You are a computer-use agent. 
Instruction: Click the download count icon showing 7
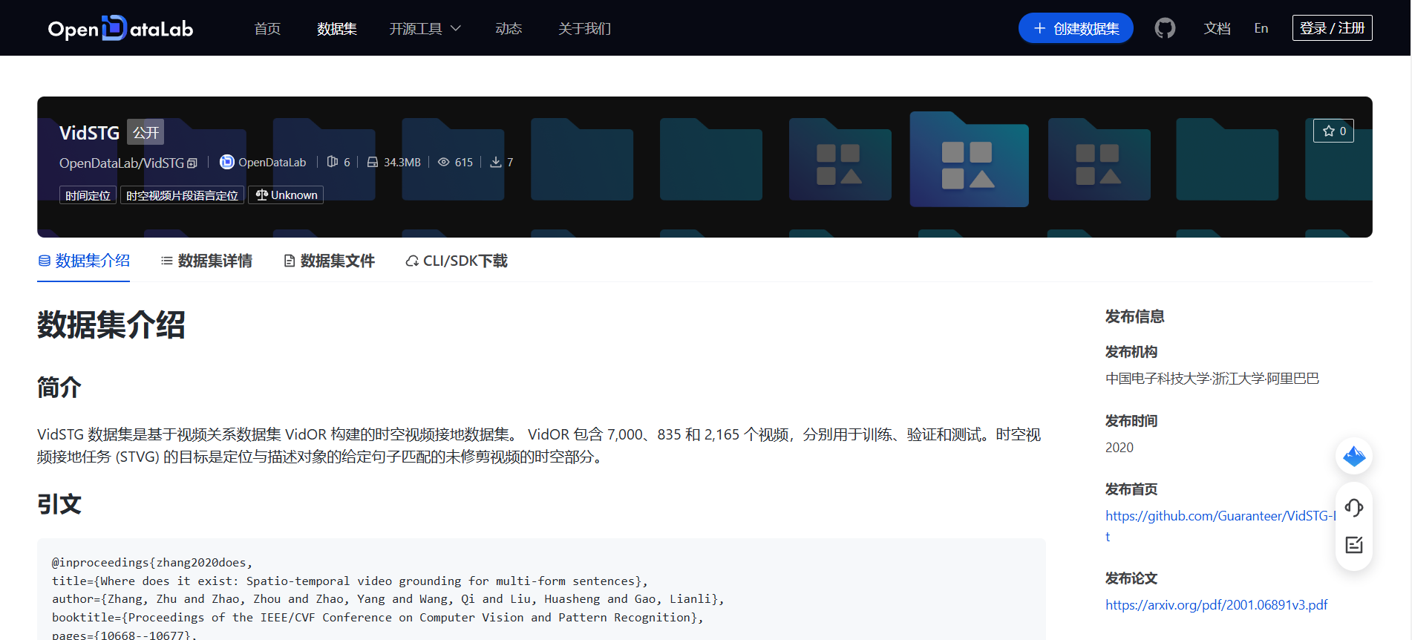[x=496, y=162]
